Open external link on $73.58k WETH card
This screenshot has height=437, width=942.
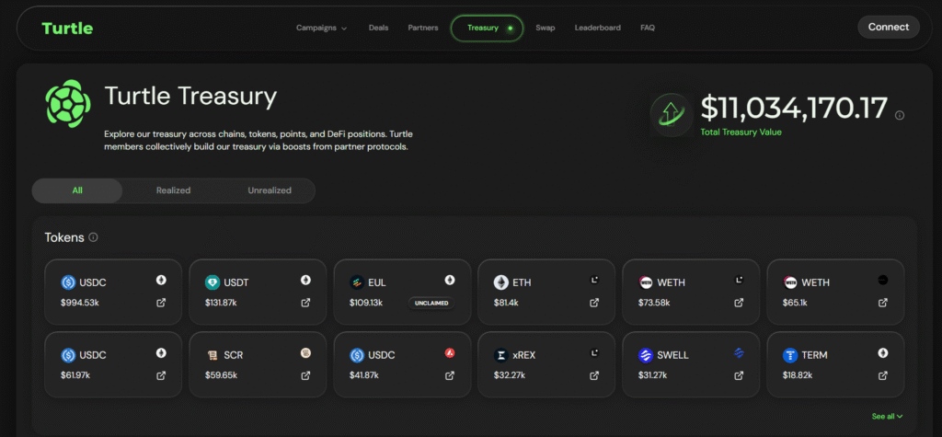[739, 303]
